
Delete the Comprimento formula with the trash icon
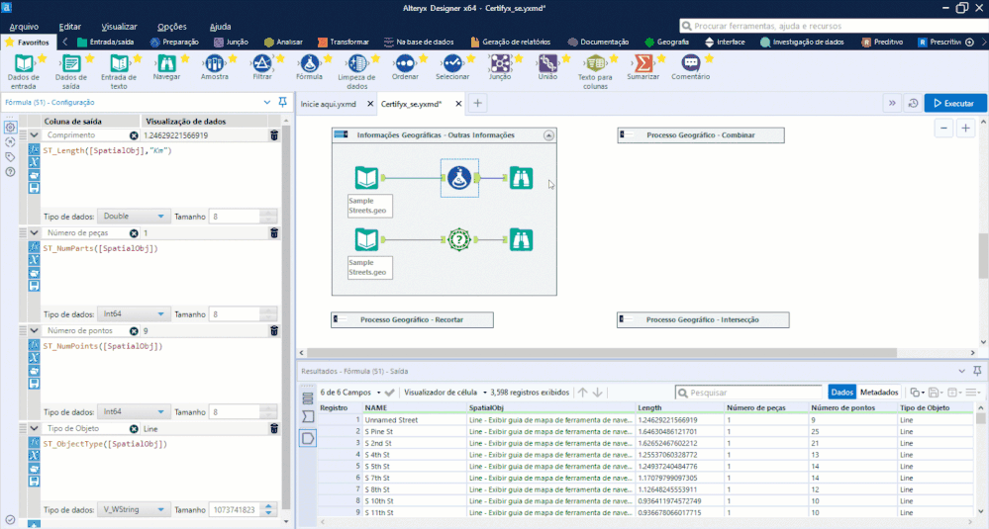coord(274,135)
